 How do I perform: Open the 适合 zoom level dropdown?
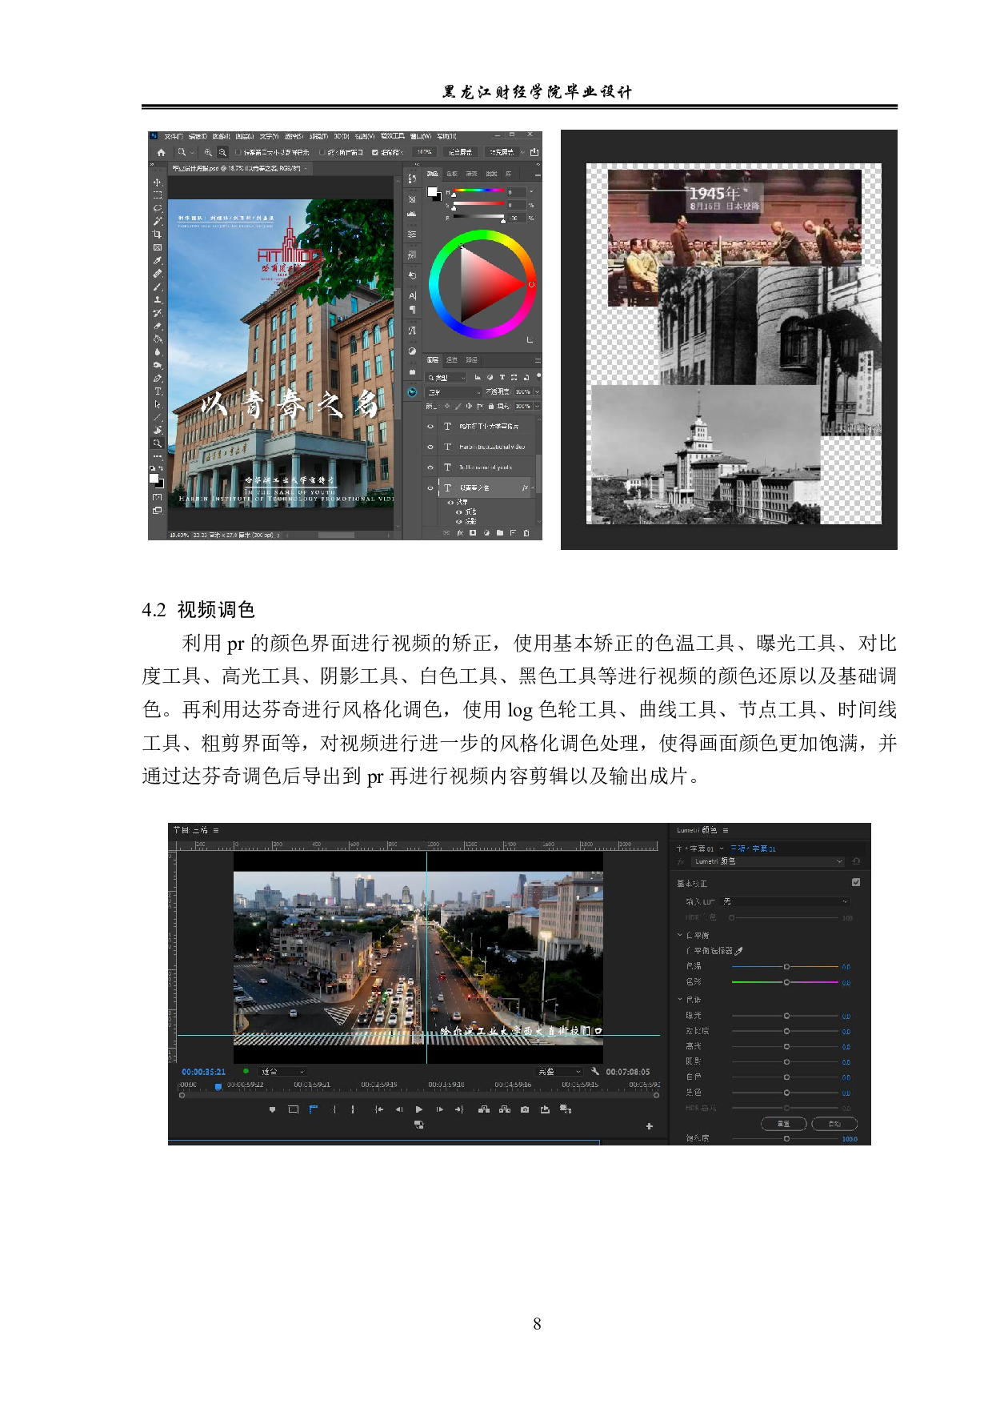pos(283,1071)
